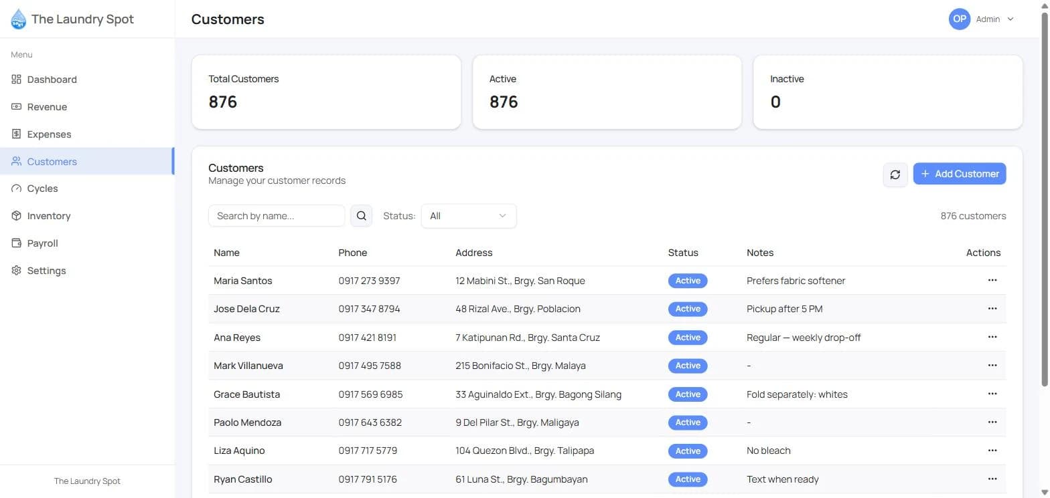
Task: Open actions menu for Grace Bautista
Action: tap(992, 394)
